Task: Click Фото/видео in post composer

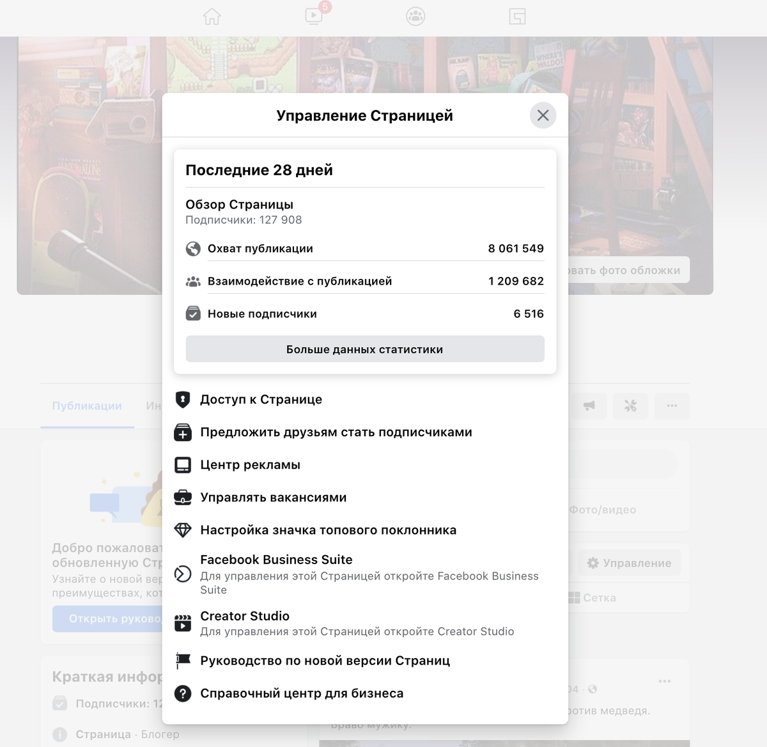Action: click(x=602, y=510)
